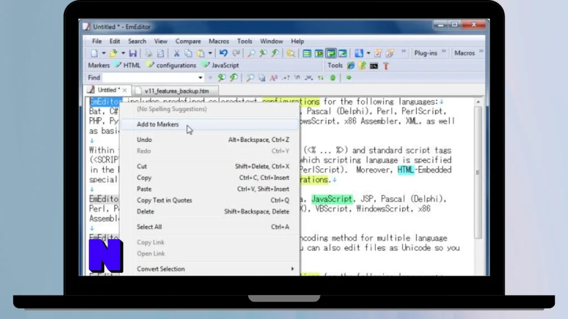Open the Macros menu in menu bar

(219, 41)
